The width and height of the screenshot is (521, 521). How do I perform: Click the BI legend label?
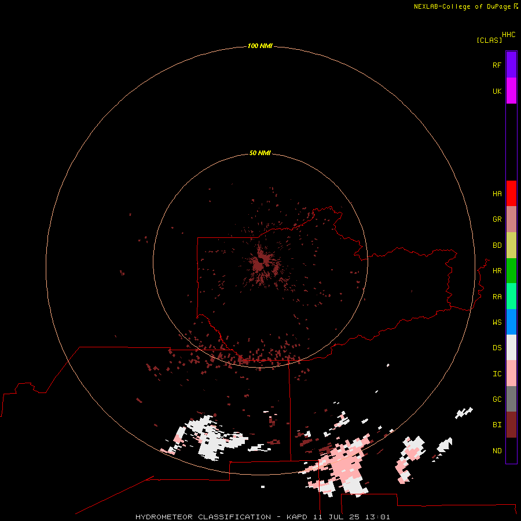pyautogui.click(x=497, y=425)
